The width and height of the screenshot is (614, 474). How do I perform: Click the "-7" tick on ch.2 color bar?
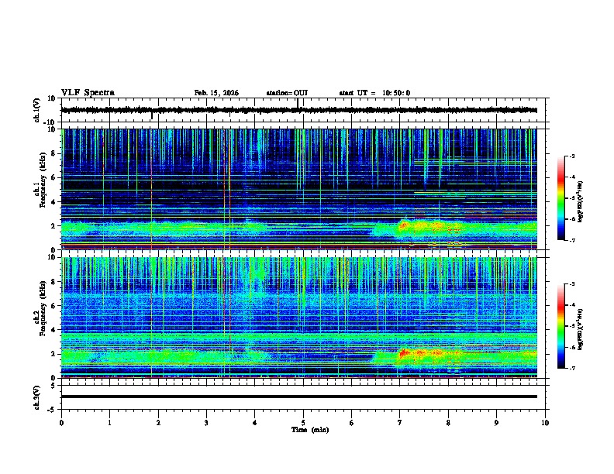pyautogui.click(x=571, y=368)
